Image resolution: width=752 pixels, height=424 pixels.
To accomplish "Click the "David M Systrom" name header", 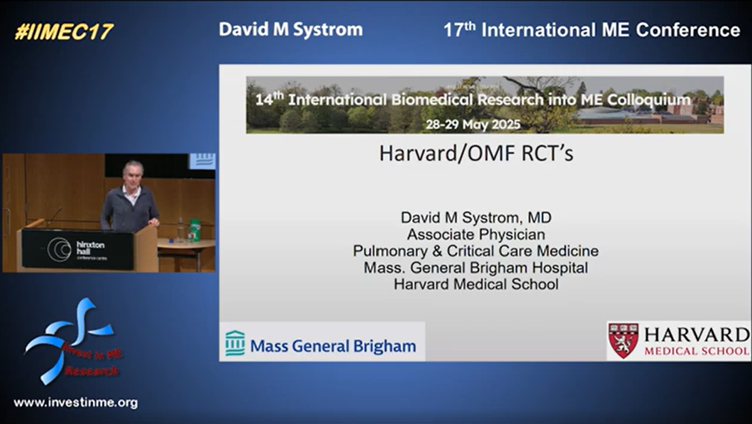I will pos(290,30).
